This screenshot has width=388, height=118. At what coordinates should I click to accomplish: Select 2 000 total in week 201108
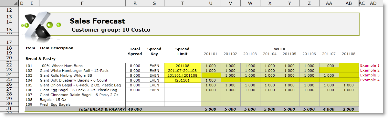click(x=349, y=109)
